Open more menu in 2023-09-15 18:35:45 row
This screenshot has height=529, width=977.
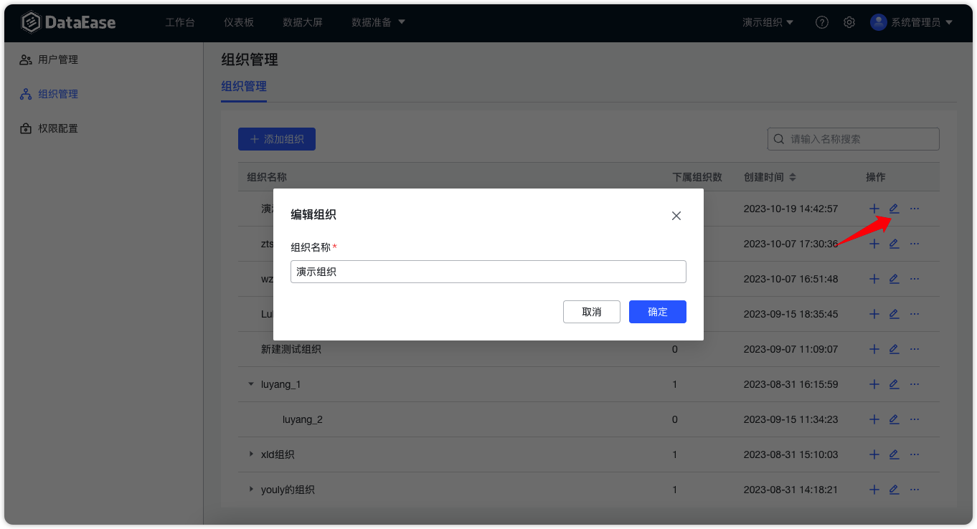click(915, 314)
